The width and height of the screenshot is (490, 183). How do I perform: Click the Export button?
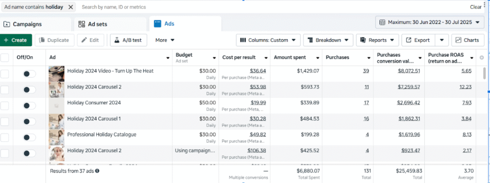[x=418, y=40]
